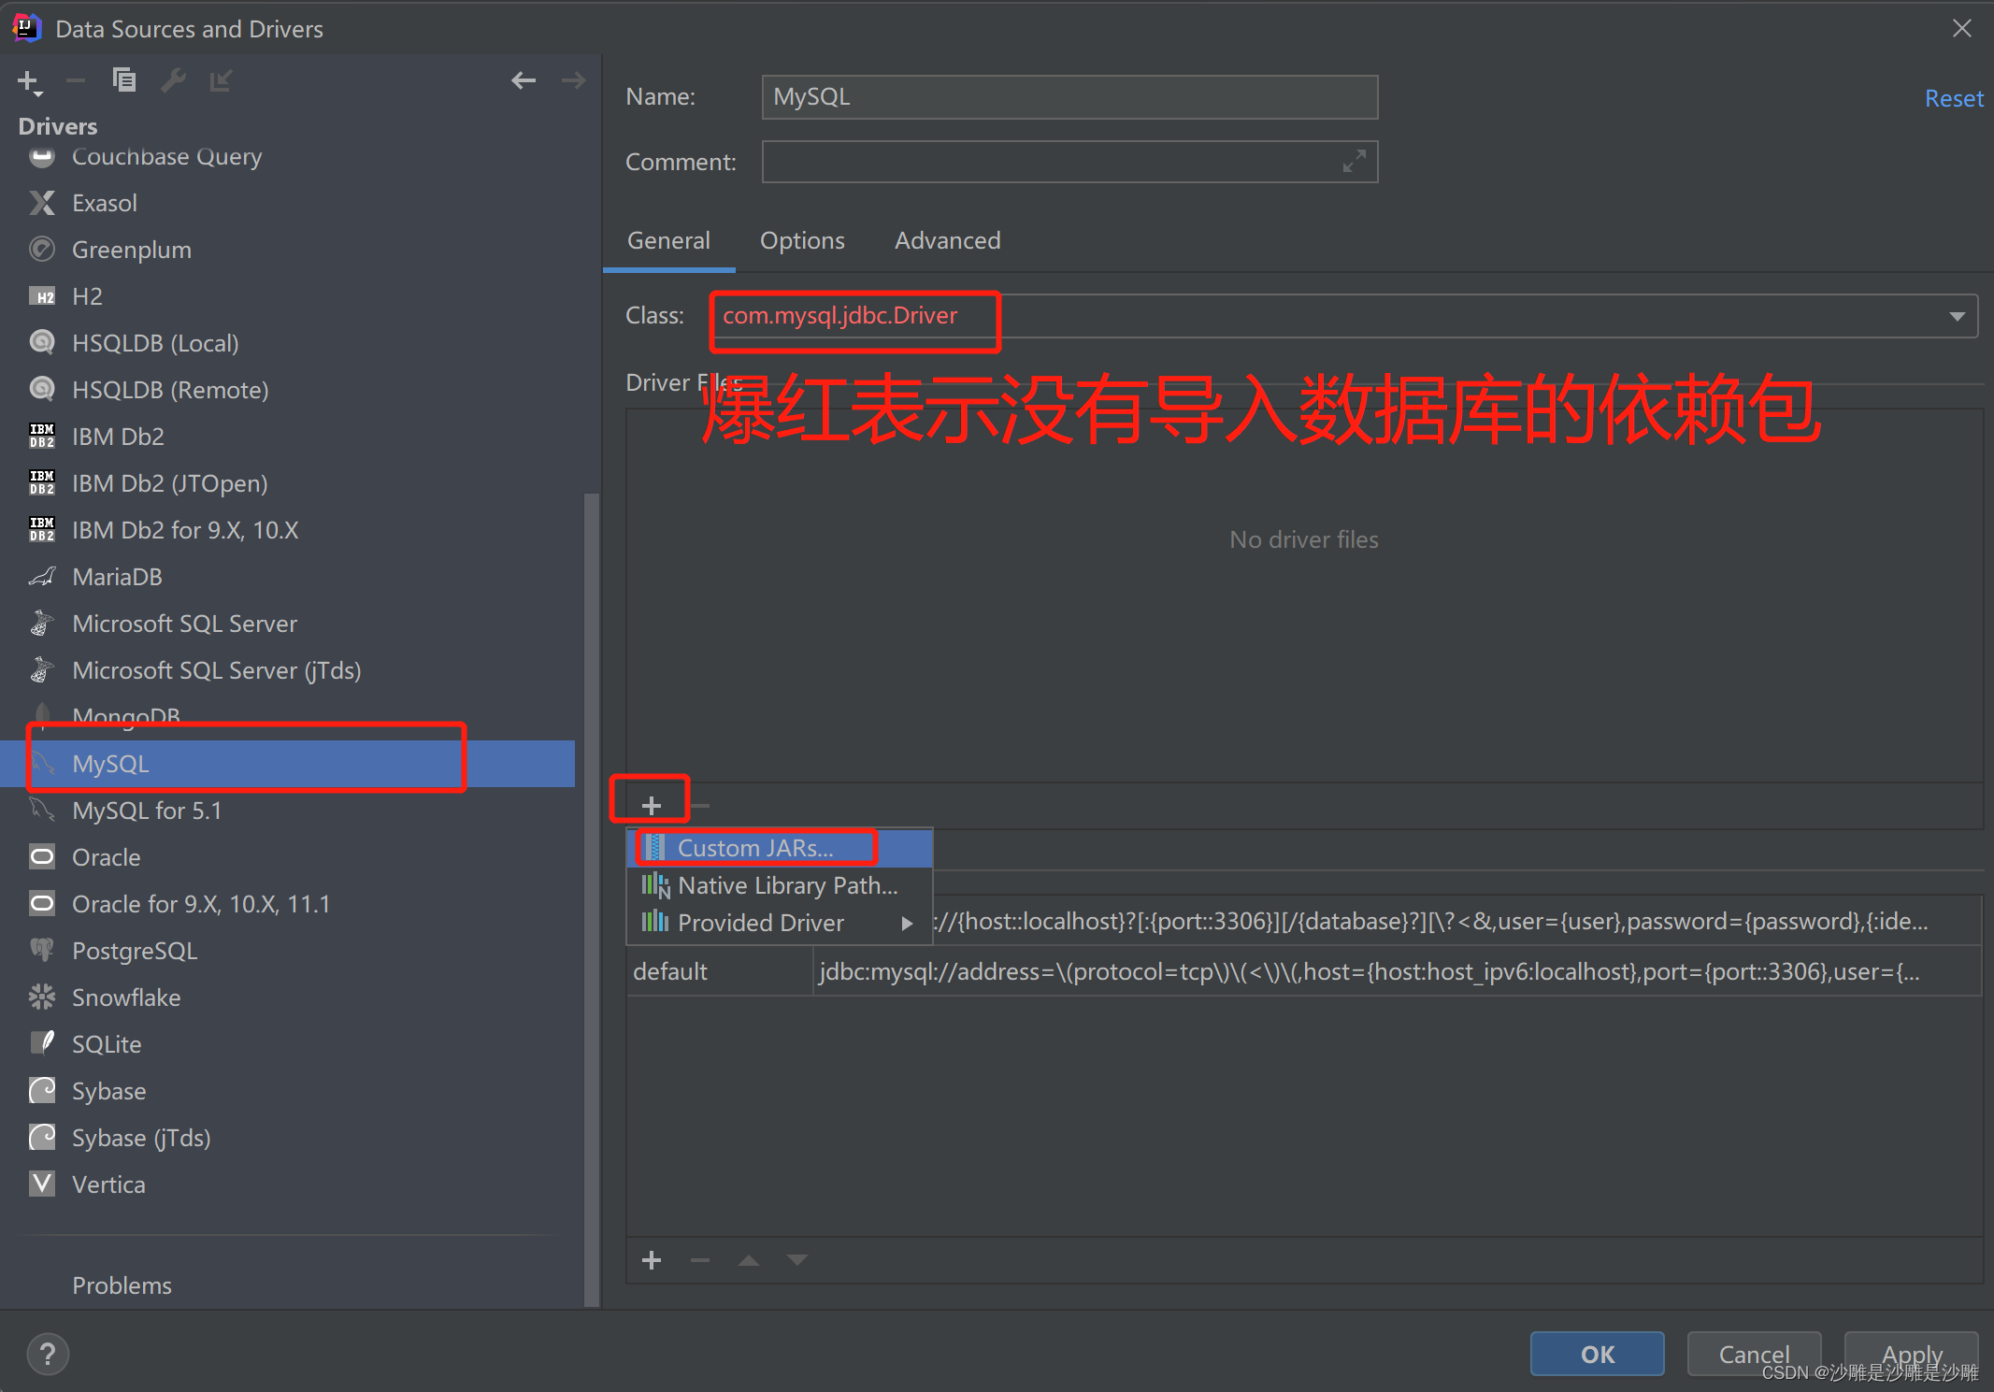The width and height of the screenshot is (1994, 1392).
Task: Click the Comment input field
Action: [1069, 162]
